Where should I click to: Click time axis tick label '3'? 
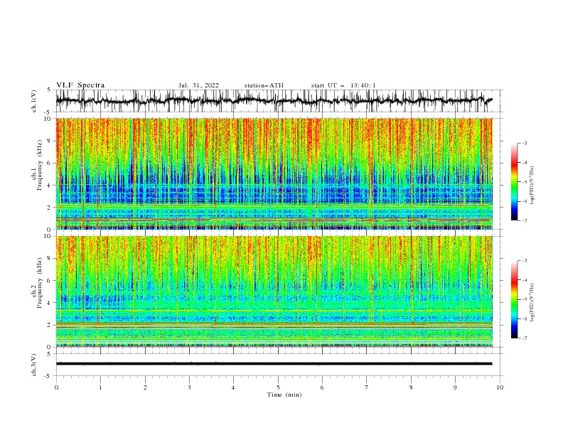[x=189, y=387]
